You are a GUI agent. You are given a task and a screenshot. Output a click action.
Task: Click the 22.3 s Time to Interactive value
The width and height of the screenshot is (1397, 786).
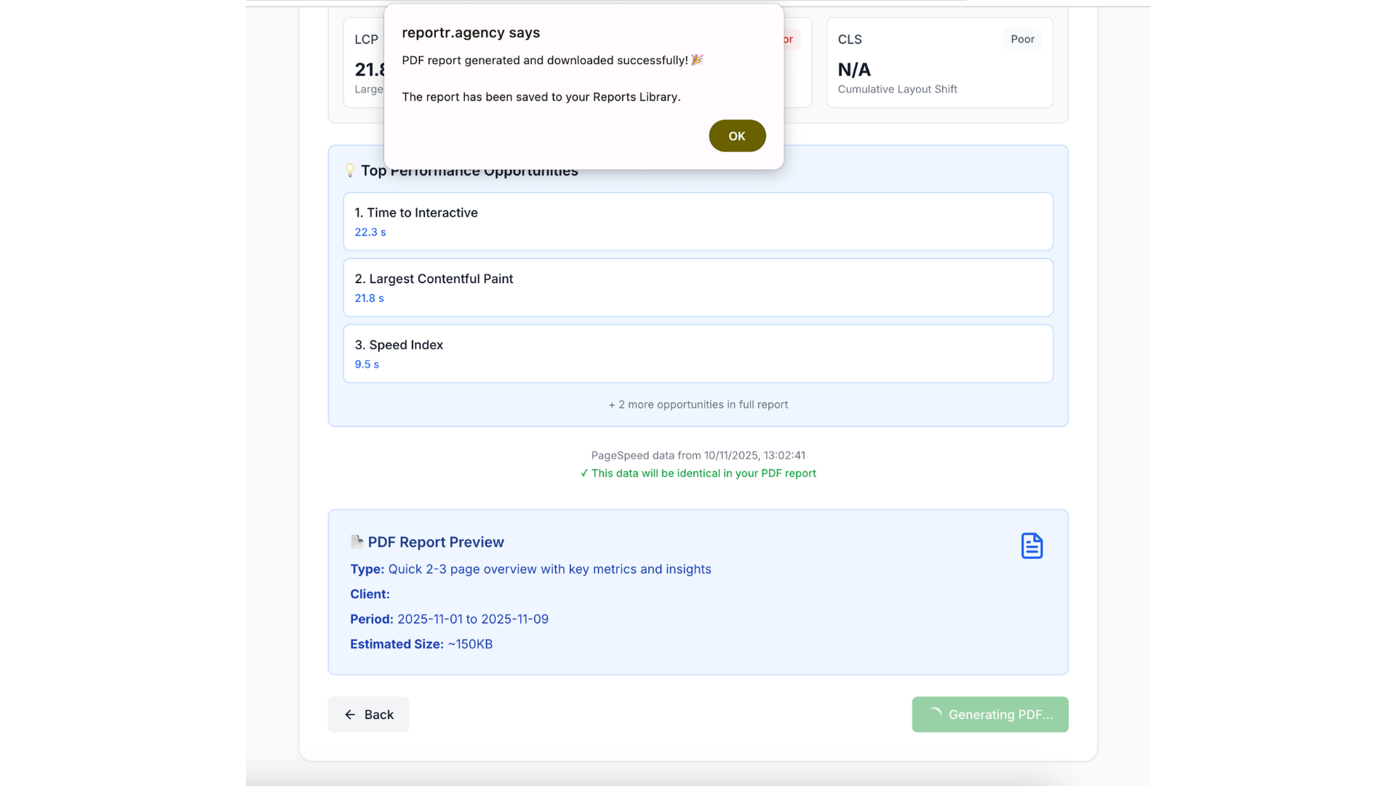(370, 232)
